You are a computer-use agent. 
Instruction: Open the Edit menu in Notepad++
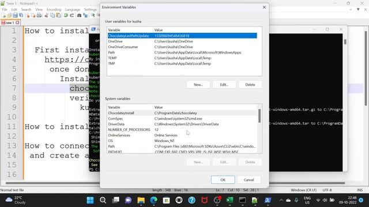[14, 9]
